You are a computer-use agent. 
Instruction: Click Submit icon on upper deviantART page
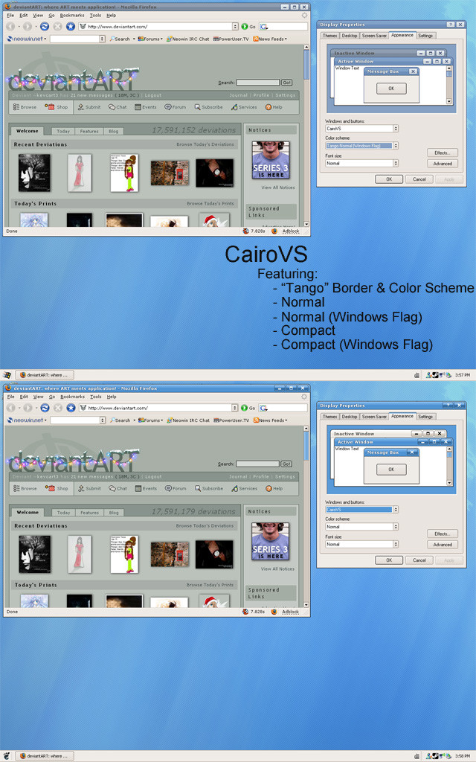[x=81, y=107]
